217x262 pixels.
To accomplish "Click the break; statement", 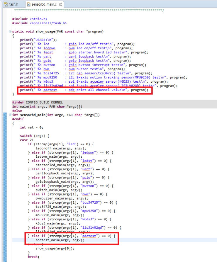I will 34,257.
